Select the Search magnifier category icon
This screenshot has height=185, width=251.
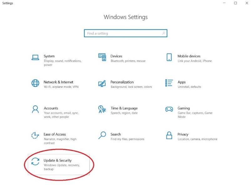[x=102, y=135]
